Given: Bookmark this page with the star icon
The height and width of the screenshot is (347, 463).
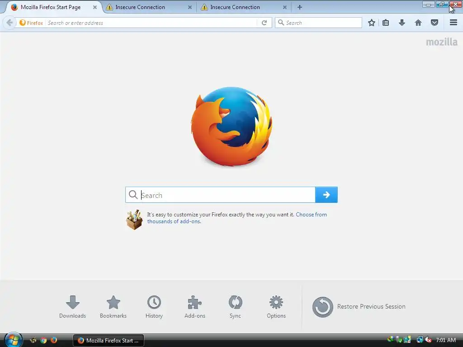Looking at the screenshot, I should [372, 23].
